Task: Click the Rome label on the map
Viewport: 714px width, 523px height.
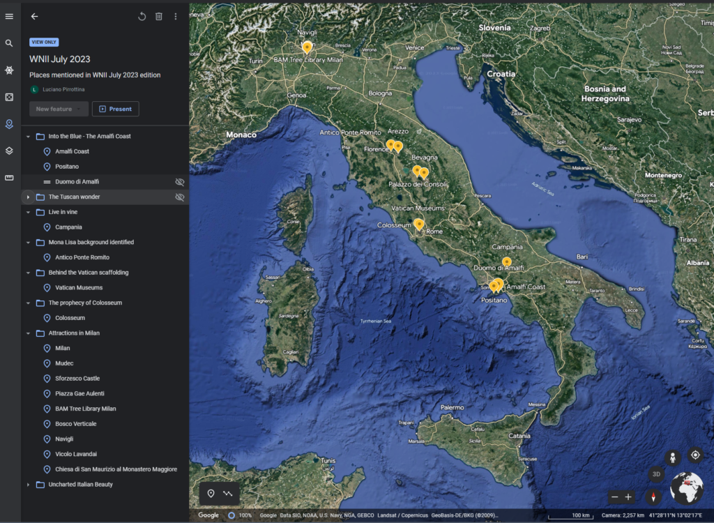Action: (434, 232)
